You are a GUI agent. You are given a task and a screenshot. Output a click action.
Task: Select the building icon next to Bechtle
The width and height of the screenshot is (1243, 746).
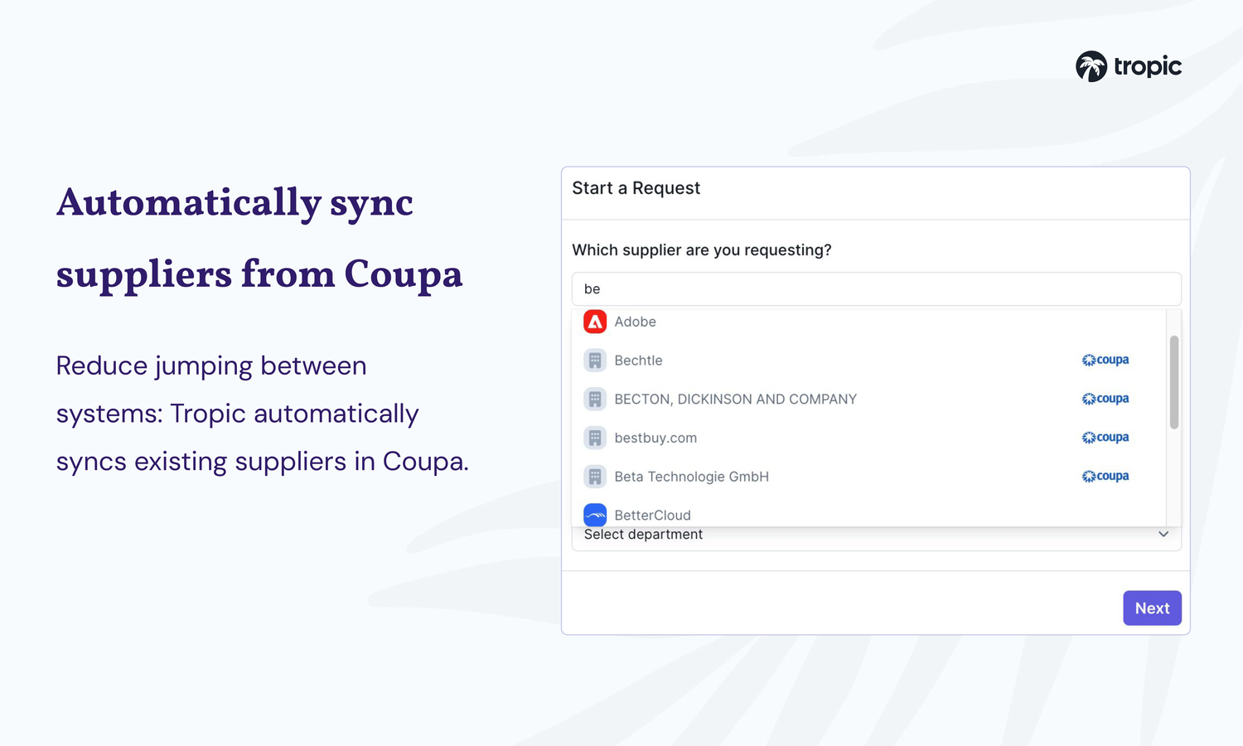(x=595, y=360)
